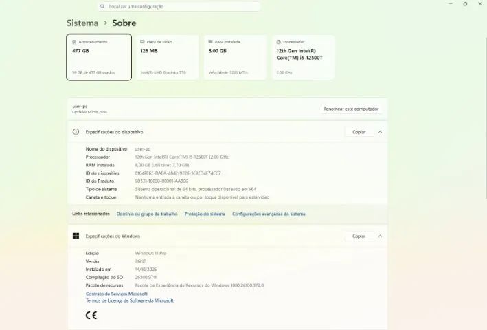Click the 'Instalado em' date 14/10/2026
487x330 pixels.
point(146,269)
